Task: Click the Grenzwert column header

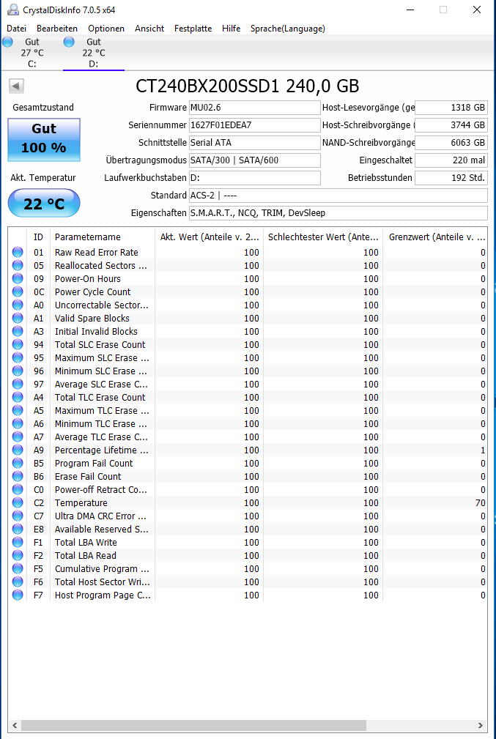Action: pyautogui.click(x=435, y=237)
